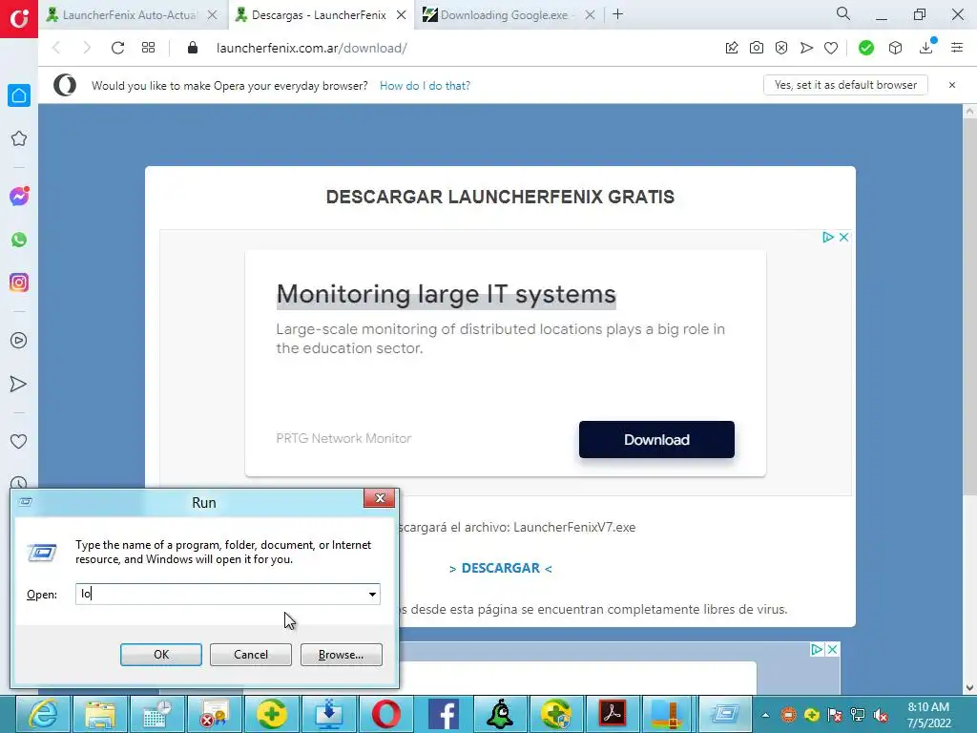
Task: Click Cancel in the Run dialog
Action: [x=251, y=655]
